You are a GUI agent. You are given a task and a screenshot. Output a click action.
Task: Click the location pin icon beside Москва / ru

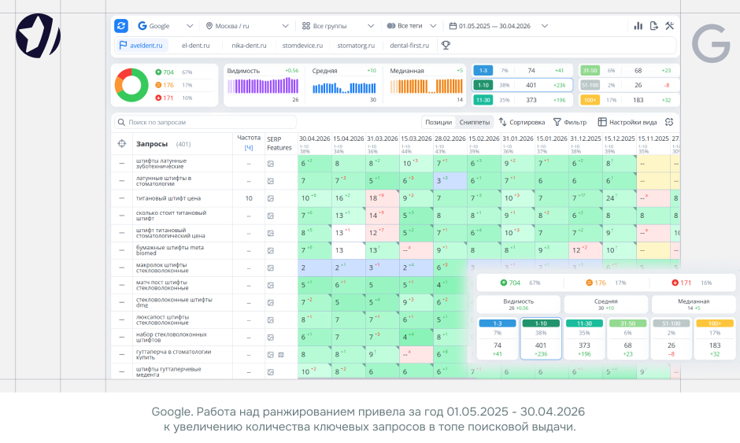209,26
